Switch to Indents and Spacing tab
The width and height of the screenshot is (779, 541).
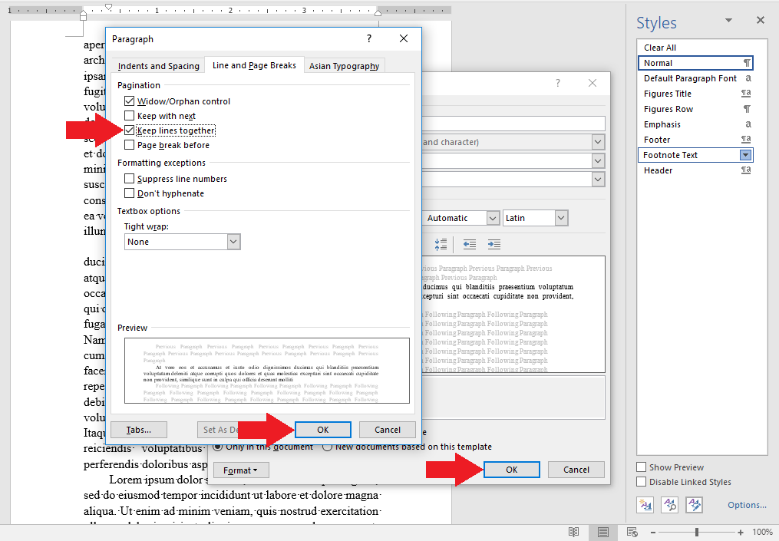click(x=158, y=66)
